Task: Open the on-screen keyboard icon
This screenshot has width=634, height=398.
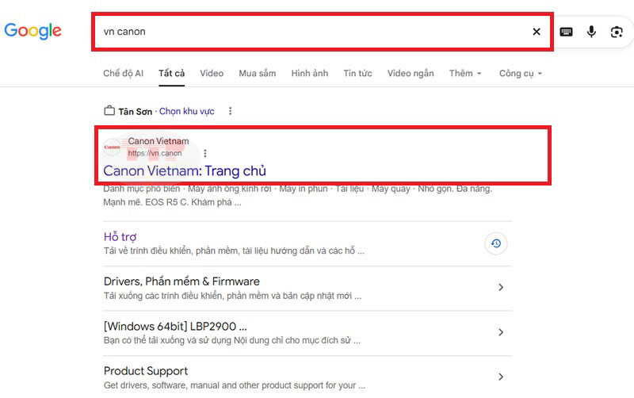Action: 566,32
